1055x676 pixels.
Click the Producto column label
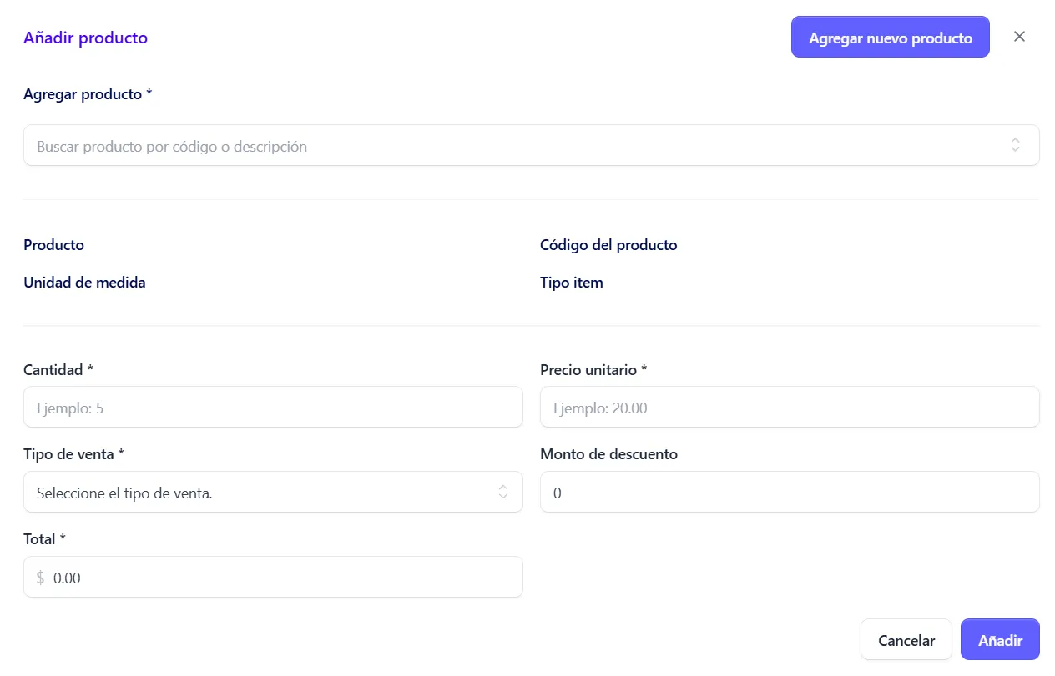tap(53, 244)
